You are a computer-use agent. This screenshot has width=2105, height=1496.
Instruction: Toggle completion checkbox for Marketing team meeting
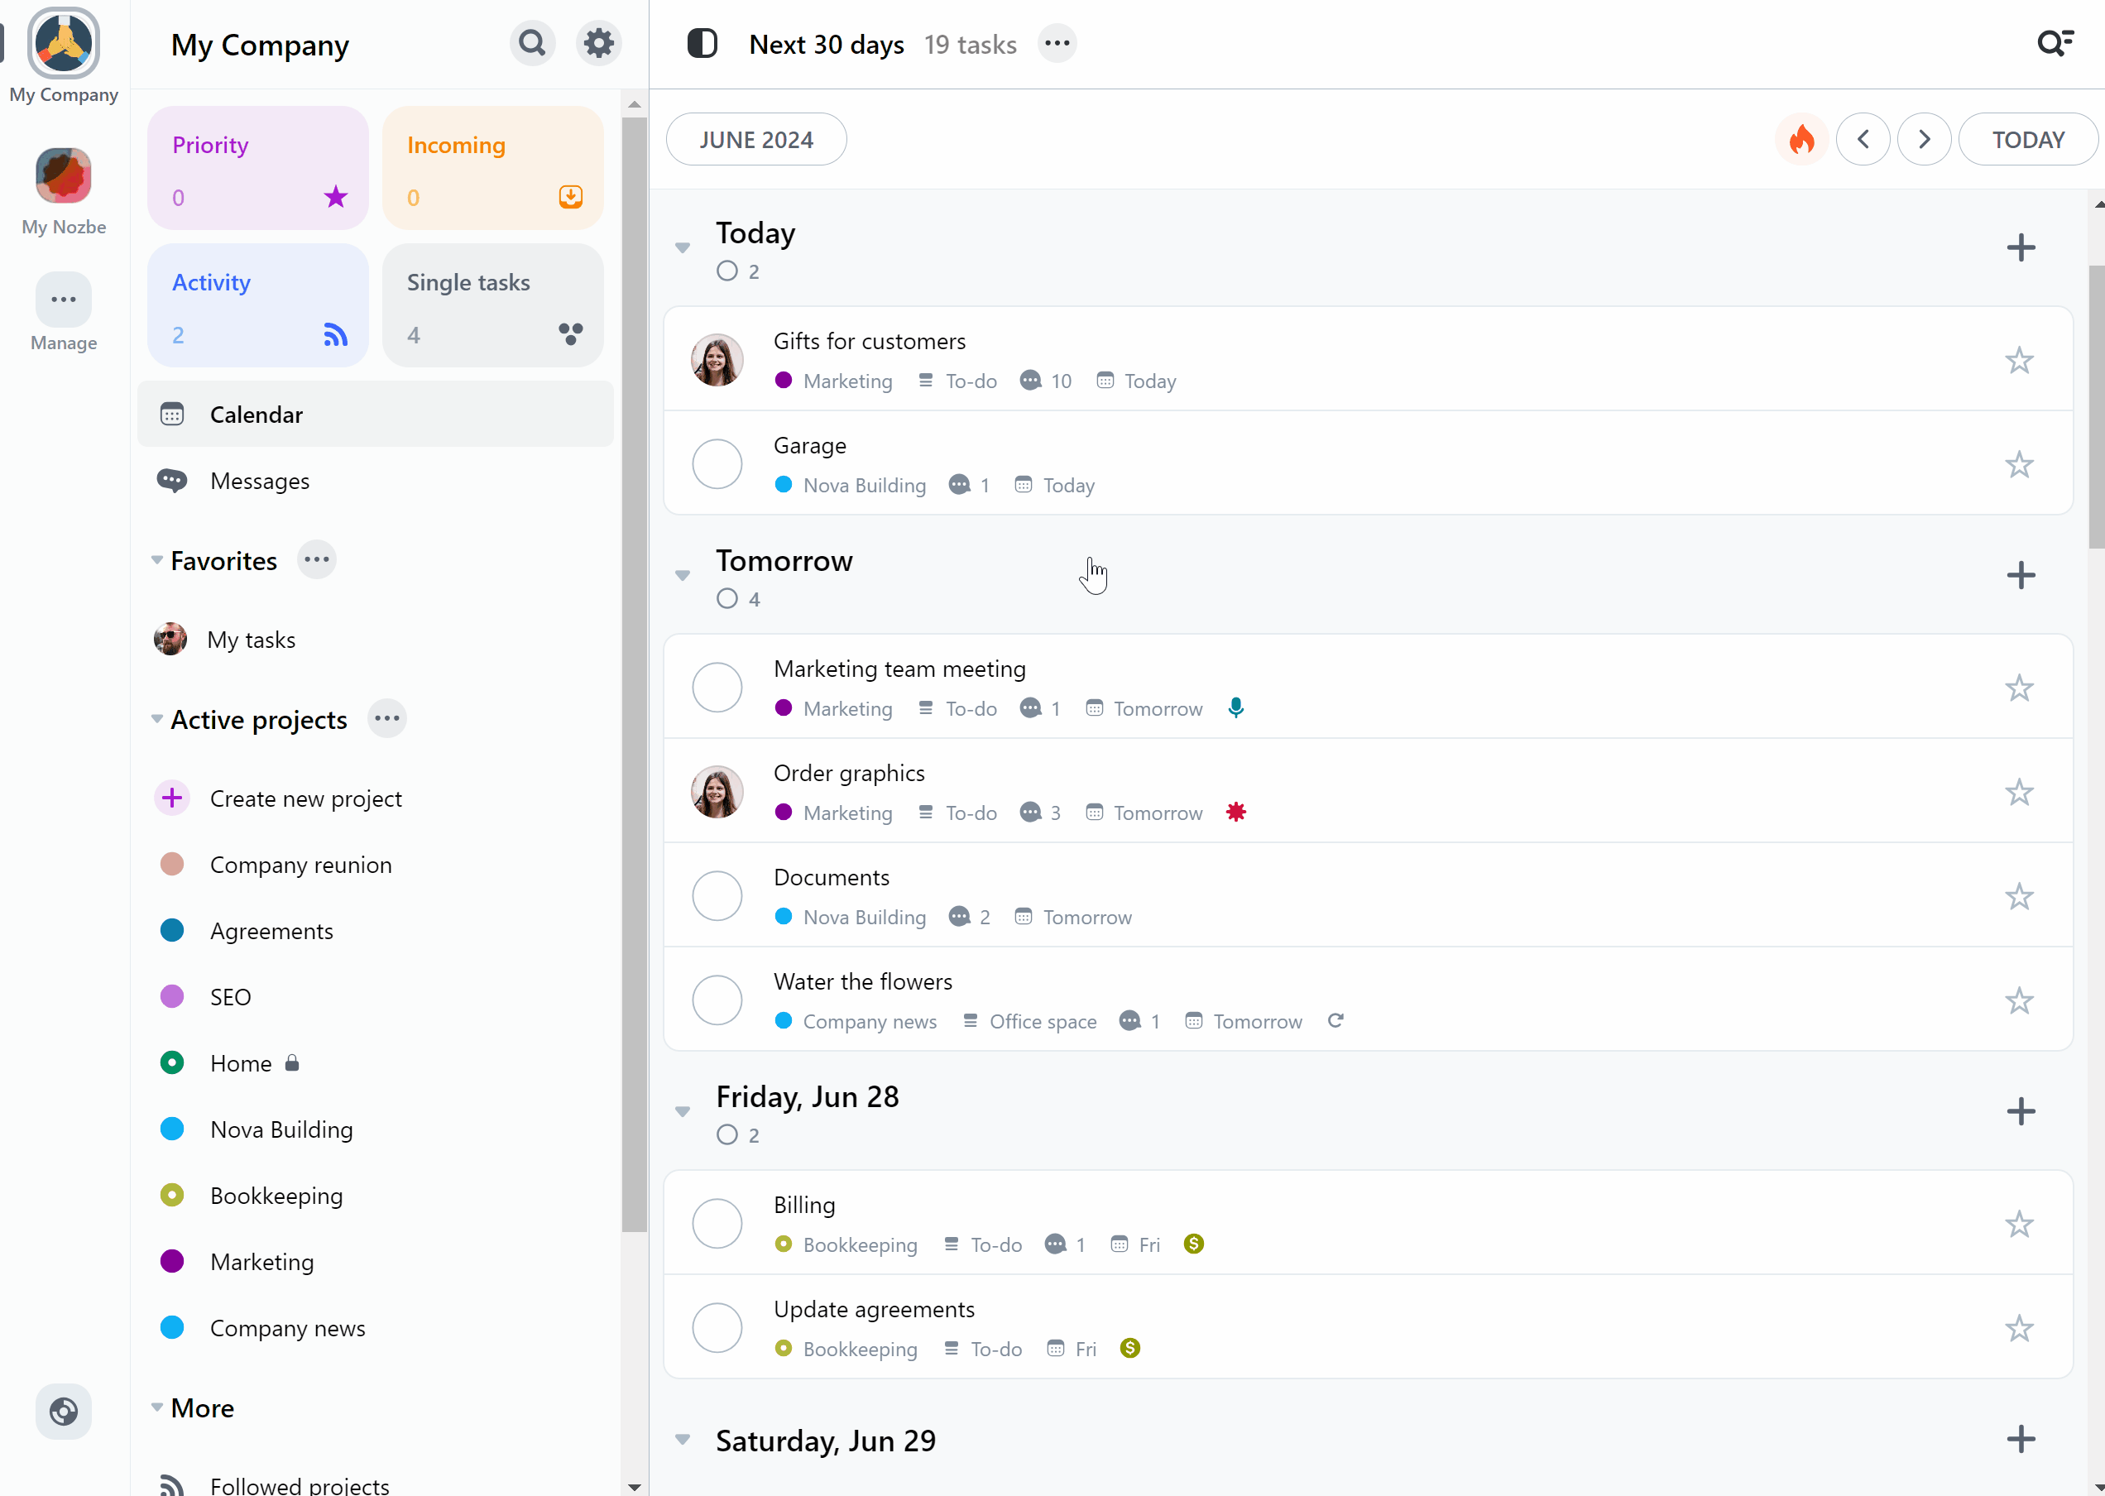717,687
